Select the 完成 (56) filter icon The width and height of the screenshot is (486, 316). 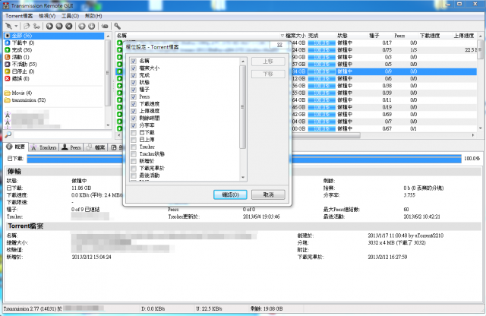tap(8, 50)
